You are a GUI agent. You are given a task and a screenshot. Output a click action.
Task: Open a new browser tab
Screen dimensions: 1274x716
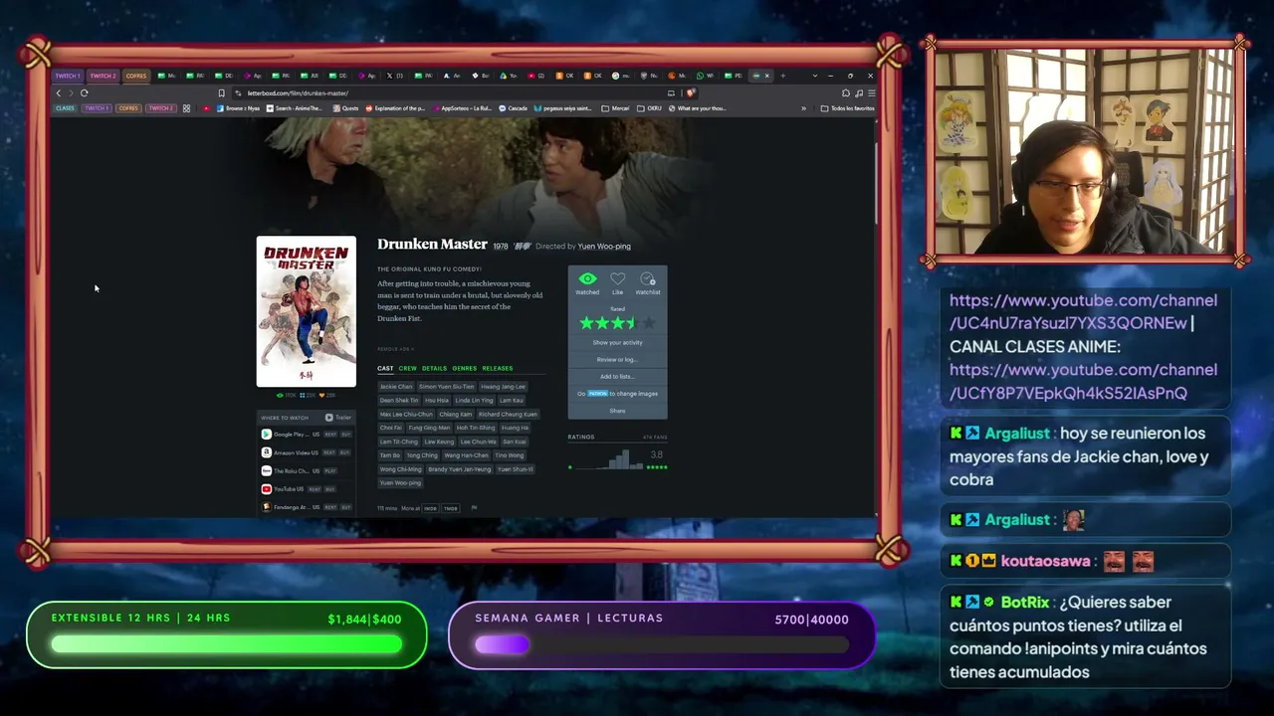[782, 76]
